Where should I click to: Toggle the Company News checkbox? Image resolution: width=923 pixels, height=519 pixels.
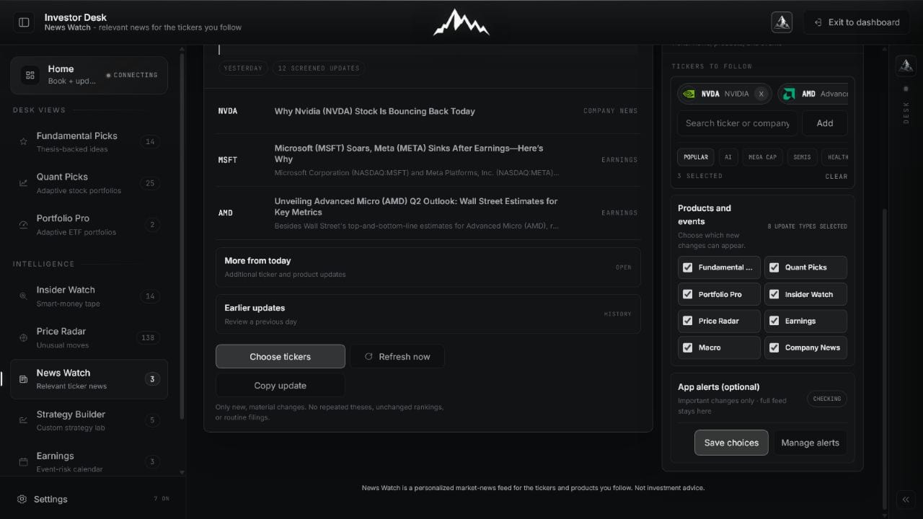pyautogui.click(x=774, y=347)
